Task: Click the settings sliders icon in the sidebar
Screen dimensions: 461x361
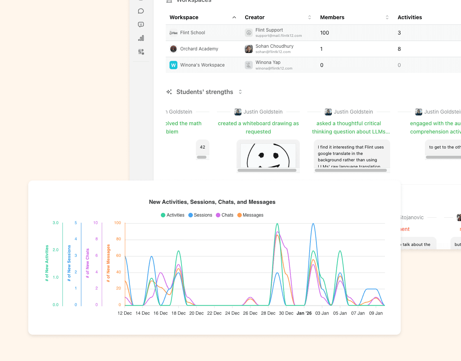Action: click(141, 52)
